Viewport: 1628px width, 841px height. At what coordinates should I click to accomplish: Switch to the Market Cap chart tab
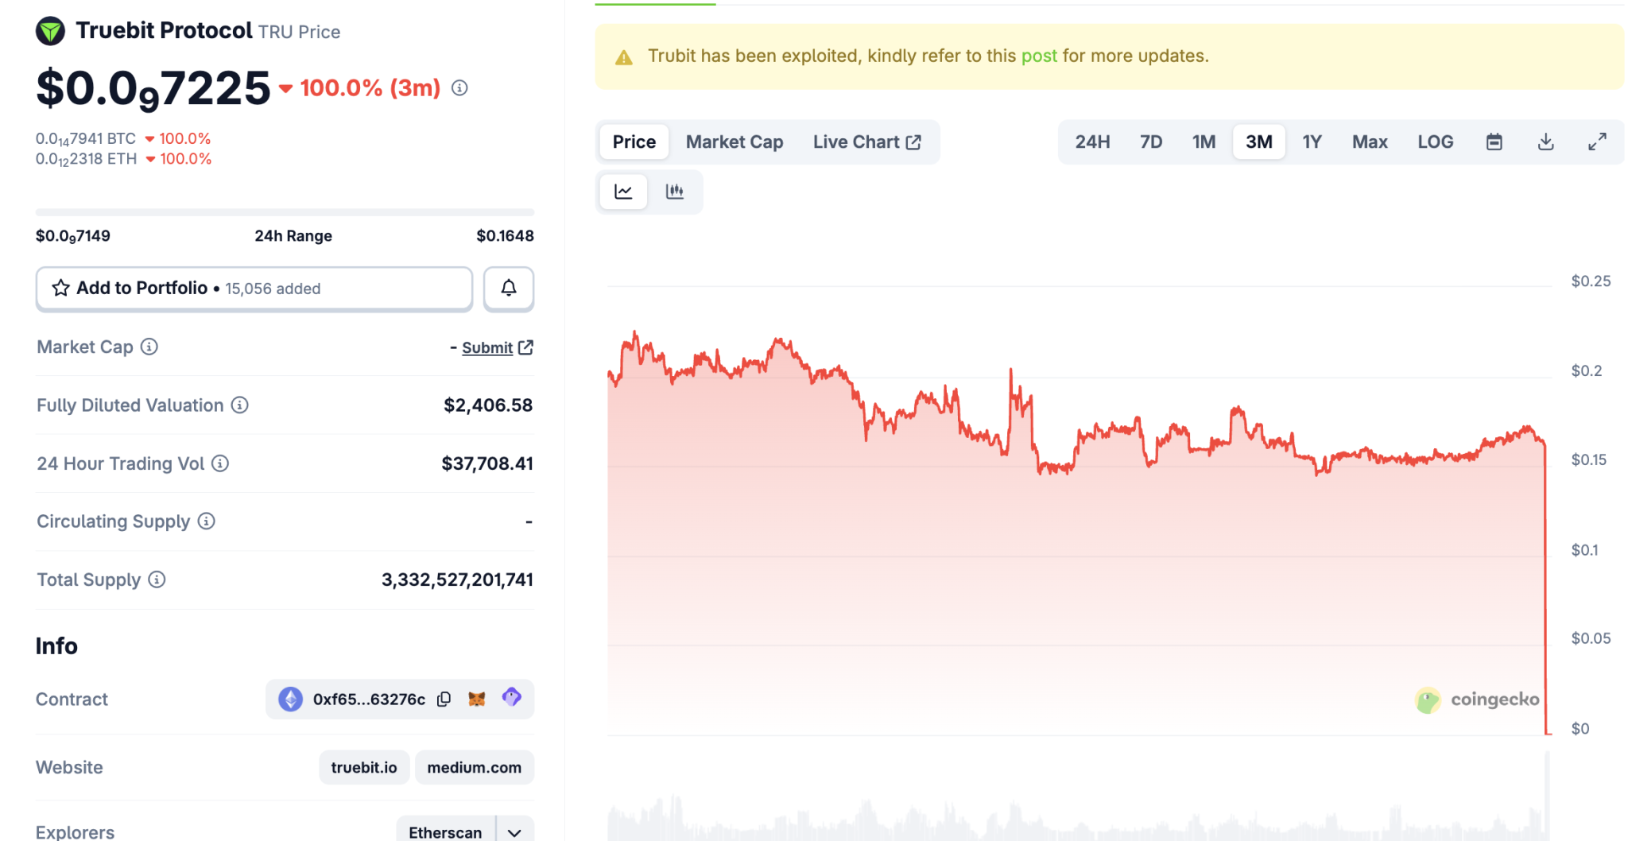(734, 141)
